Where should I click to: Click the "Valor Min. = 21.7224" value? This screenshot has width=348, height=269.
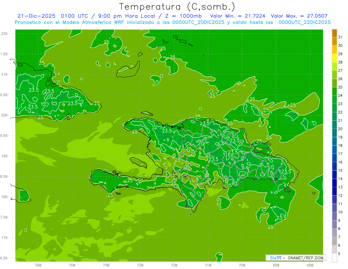(x=238, y=16)
